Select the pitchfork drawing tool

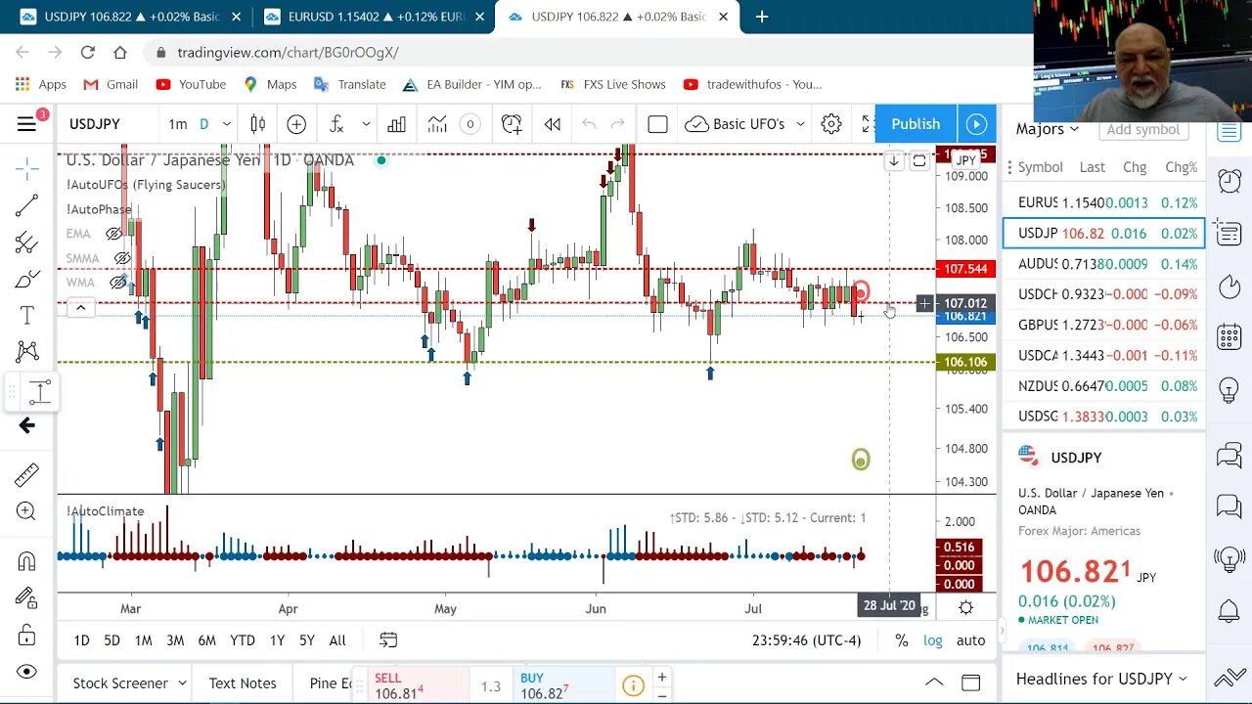click(x=26, y=242)
